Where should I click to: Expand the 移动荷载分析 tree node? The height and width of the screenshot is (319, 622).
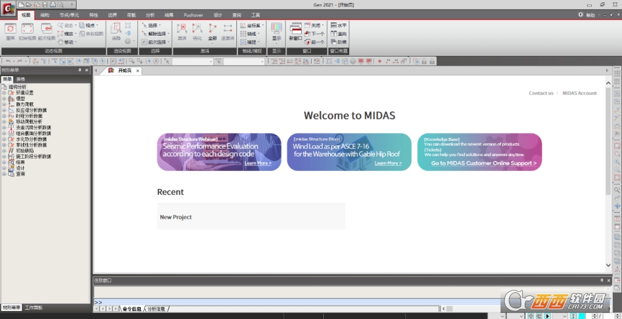[x=4, y=122]
